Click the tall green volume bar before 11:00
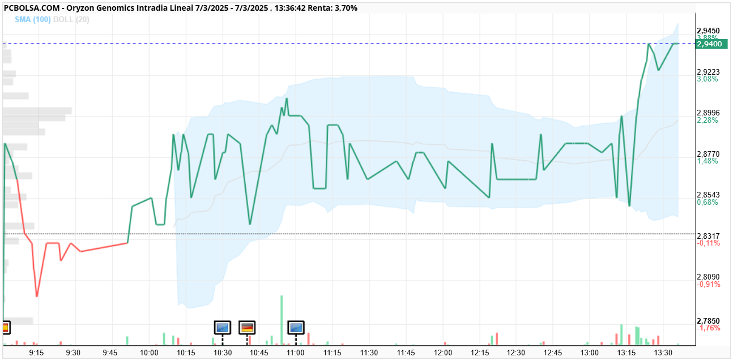 pyautogui.click(x=282, y=319)
